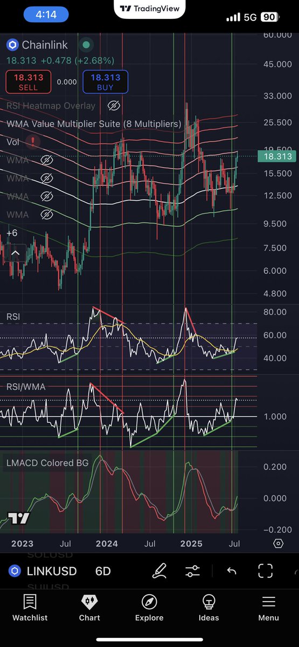Open the Menu tab
Viewport: 299px width, 647px height.
268,608
